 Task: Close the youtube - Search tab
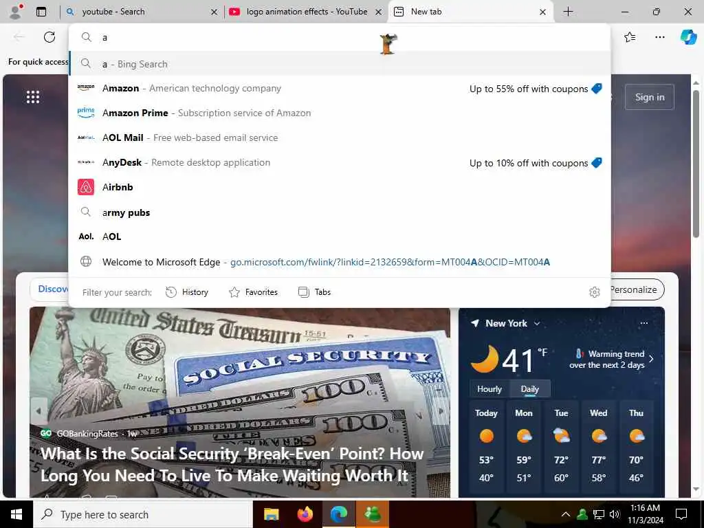pyautogui.click(x=214, y=12)
